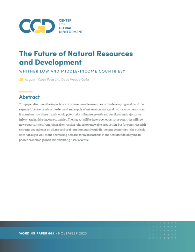Click the yellow arrow beside the authors' names
Image resolution: width=195 pixels, height=252 pixels.
click(21, 80)
